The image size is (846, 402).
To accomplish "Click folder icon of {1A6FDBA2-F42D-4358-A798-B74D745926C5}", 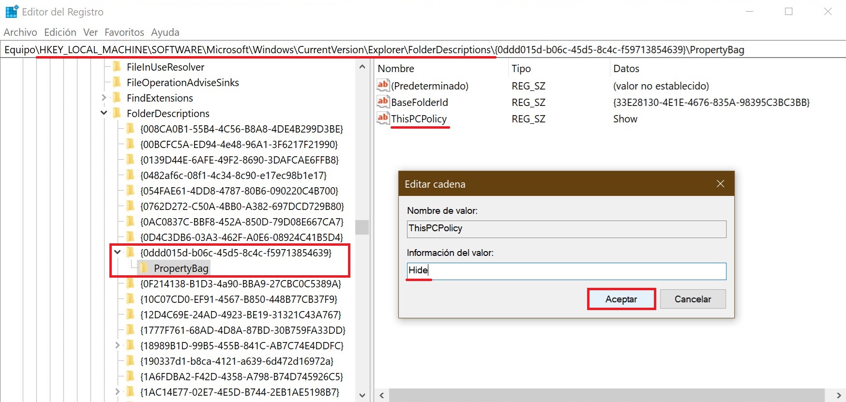I will click(130, 376).
